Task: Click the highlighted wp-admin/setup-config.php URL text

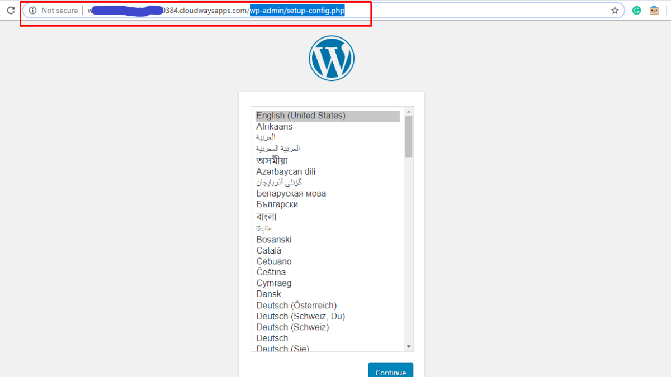Action: pos(297,11)
